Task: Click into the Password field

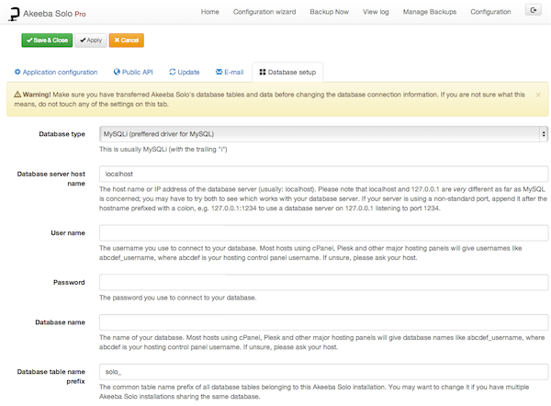Action: (323, 282)
